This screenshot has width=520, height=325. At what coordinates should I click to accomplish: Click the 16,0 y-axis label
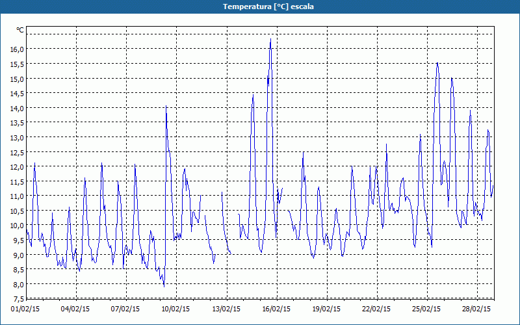click(x=17, y=49)
